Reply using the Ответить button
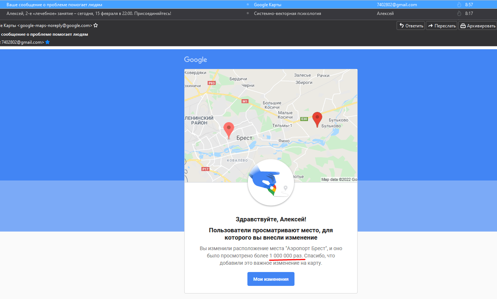This screenshot has height=299, width=497. [x=411, y=26]
